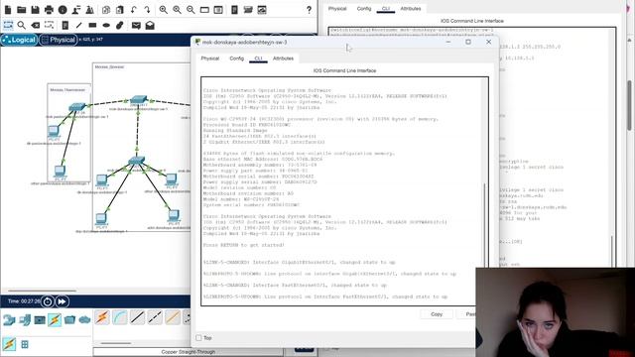Screen dimensions: 635x357
Task: Fast forward simulation time
Action: (x=62, y=301)
